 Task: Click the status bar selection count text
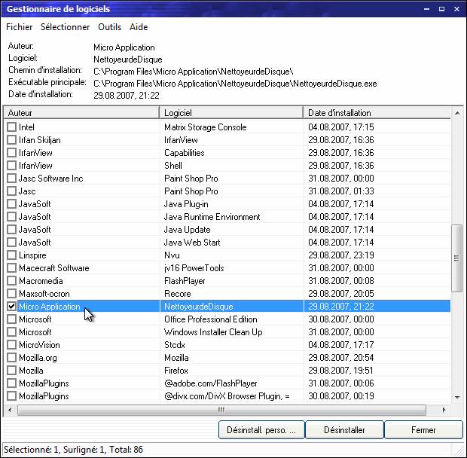point(73,449)
